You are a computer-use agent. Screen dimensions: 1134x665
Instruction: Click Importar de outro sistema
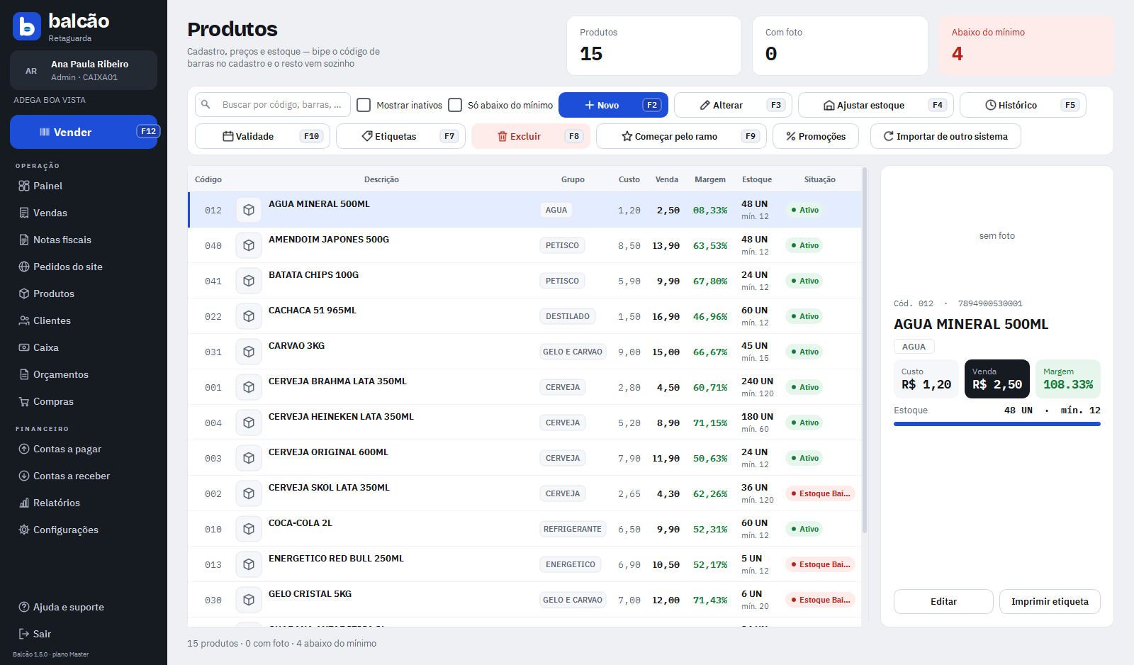tap(945, 136)
